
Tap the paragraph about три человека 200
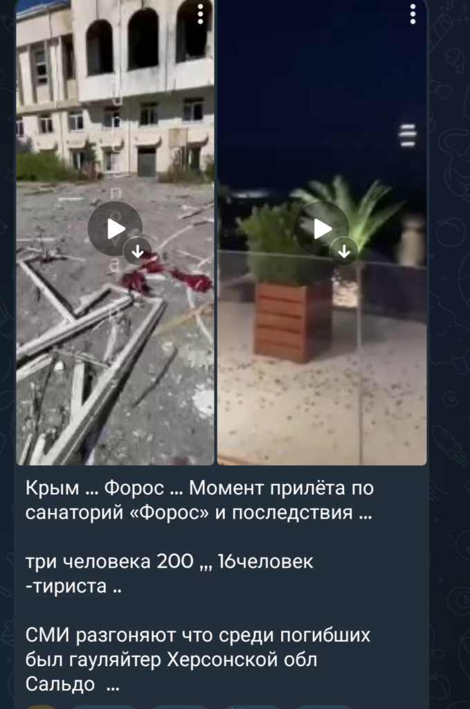(169, 573)
